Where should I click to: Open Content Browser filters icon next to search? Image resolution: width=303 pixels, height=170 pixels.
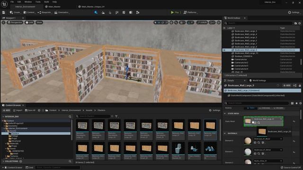(x=116, y=116)
